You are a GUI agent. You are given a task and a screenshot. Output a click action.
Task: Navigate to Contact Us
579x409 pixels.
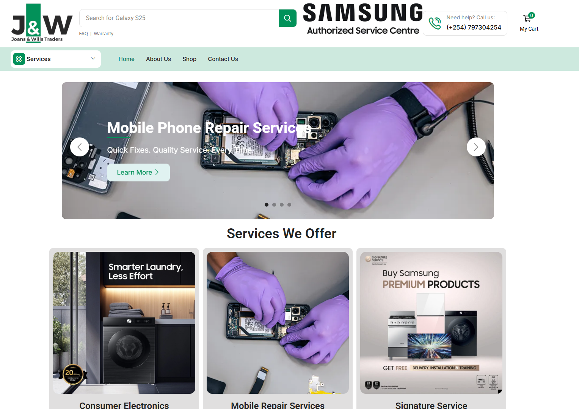(x=223, y=59)
